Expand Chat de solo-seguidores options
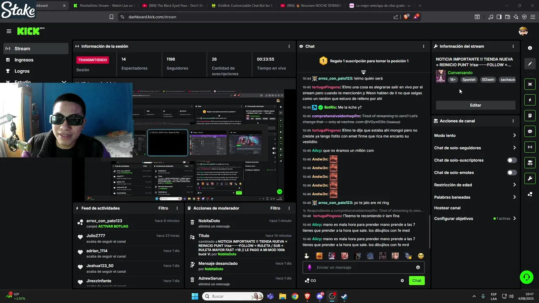This screenshot has height=303, width=539. (x=514, y=148)
